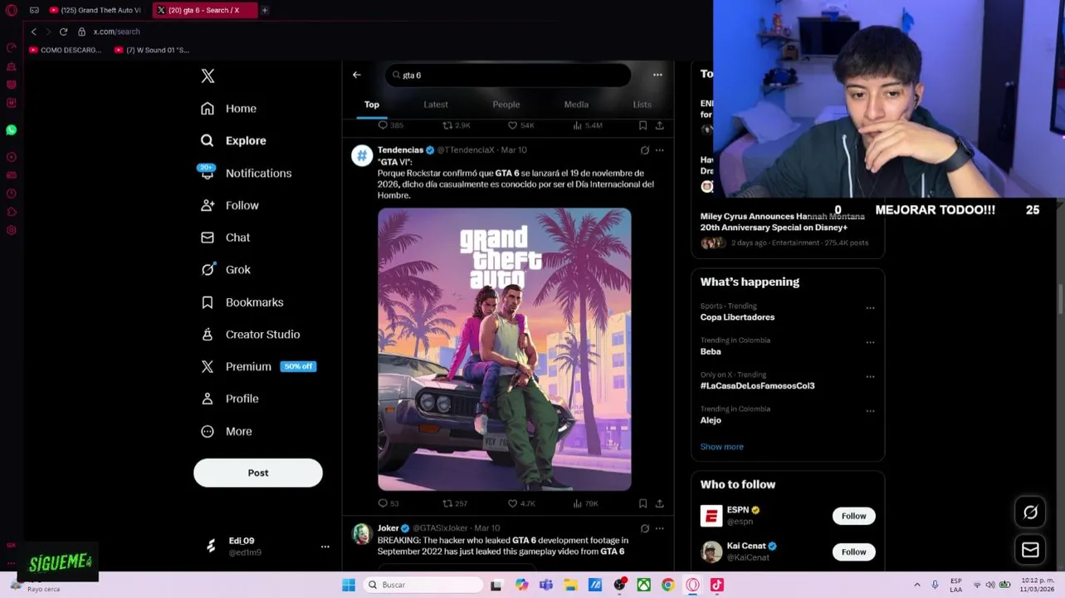Open the Windows Start menu

point(349,585)
